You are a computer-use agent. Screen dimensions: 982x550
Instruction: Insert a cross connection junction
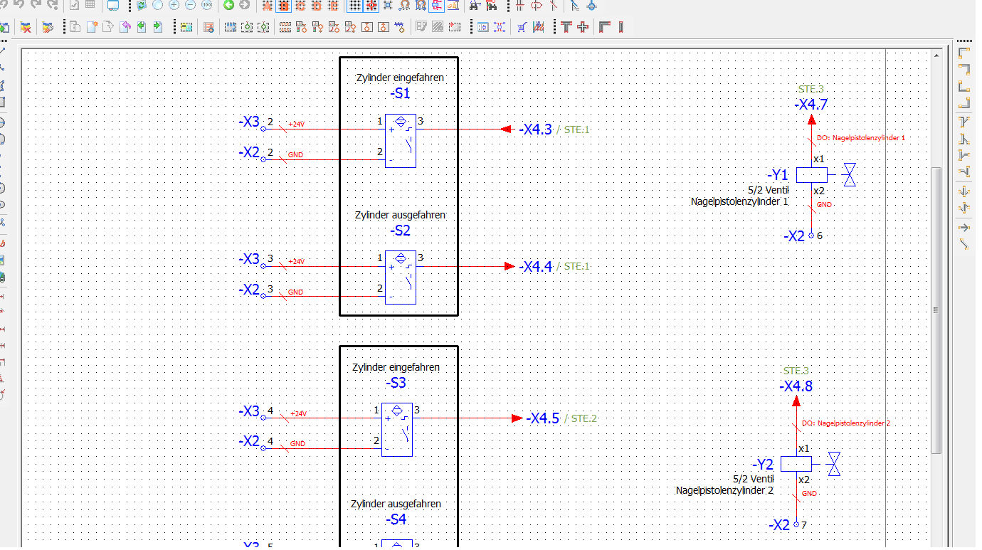pyautogui.click(x=583, y=27)
